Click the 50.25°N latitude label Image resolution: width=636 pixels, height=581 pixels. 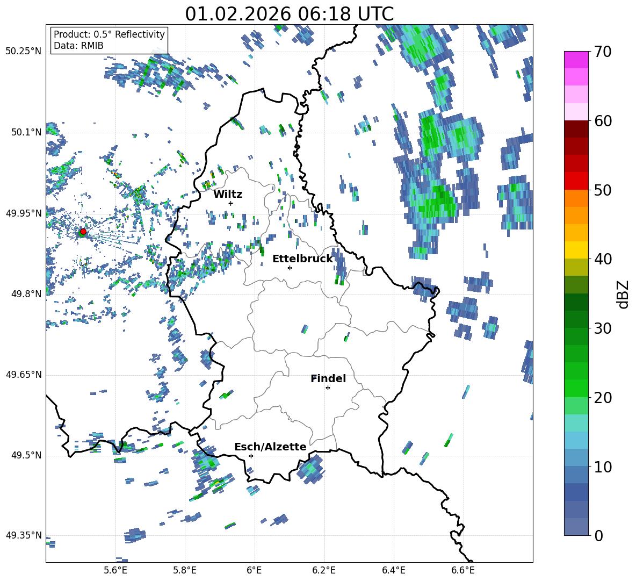[x=24, y=52]
